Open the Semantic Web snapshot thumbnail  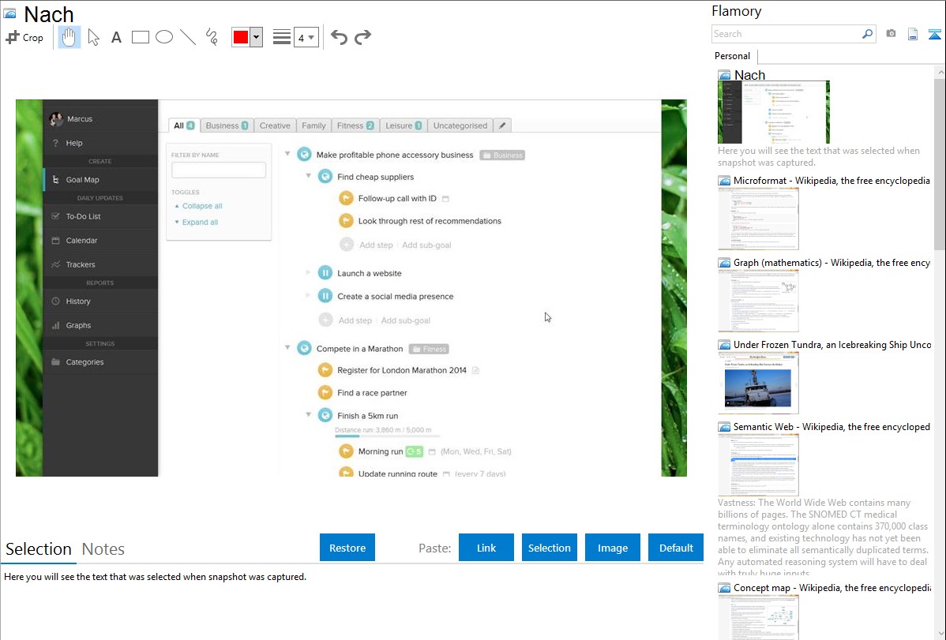coord(758,465)
